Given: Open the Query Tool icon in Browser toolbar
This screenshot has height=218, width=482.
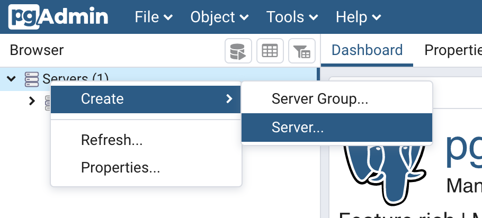Looking at the screenshot, I should point(238,51).
